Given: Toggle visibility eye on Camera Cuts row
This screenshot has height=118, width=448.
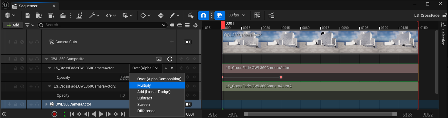Looking at the screenshot, I should point(31,42).
